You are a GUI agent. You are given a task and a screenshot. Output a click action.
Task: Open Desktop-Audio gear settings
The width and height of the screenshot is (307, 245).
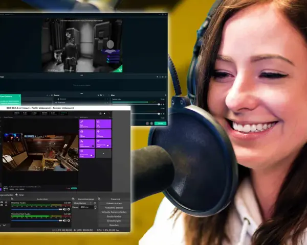click(69, 209)
